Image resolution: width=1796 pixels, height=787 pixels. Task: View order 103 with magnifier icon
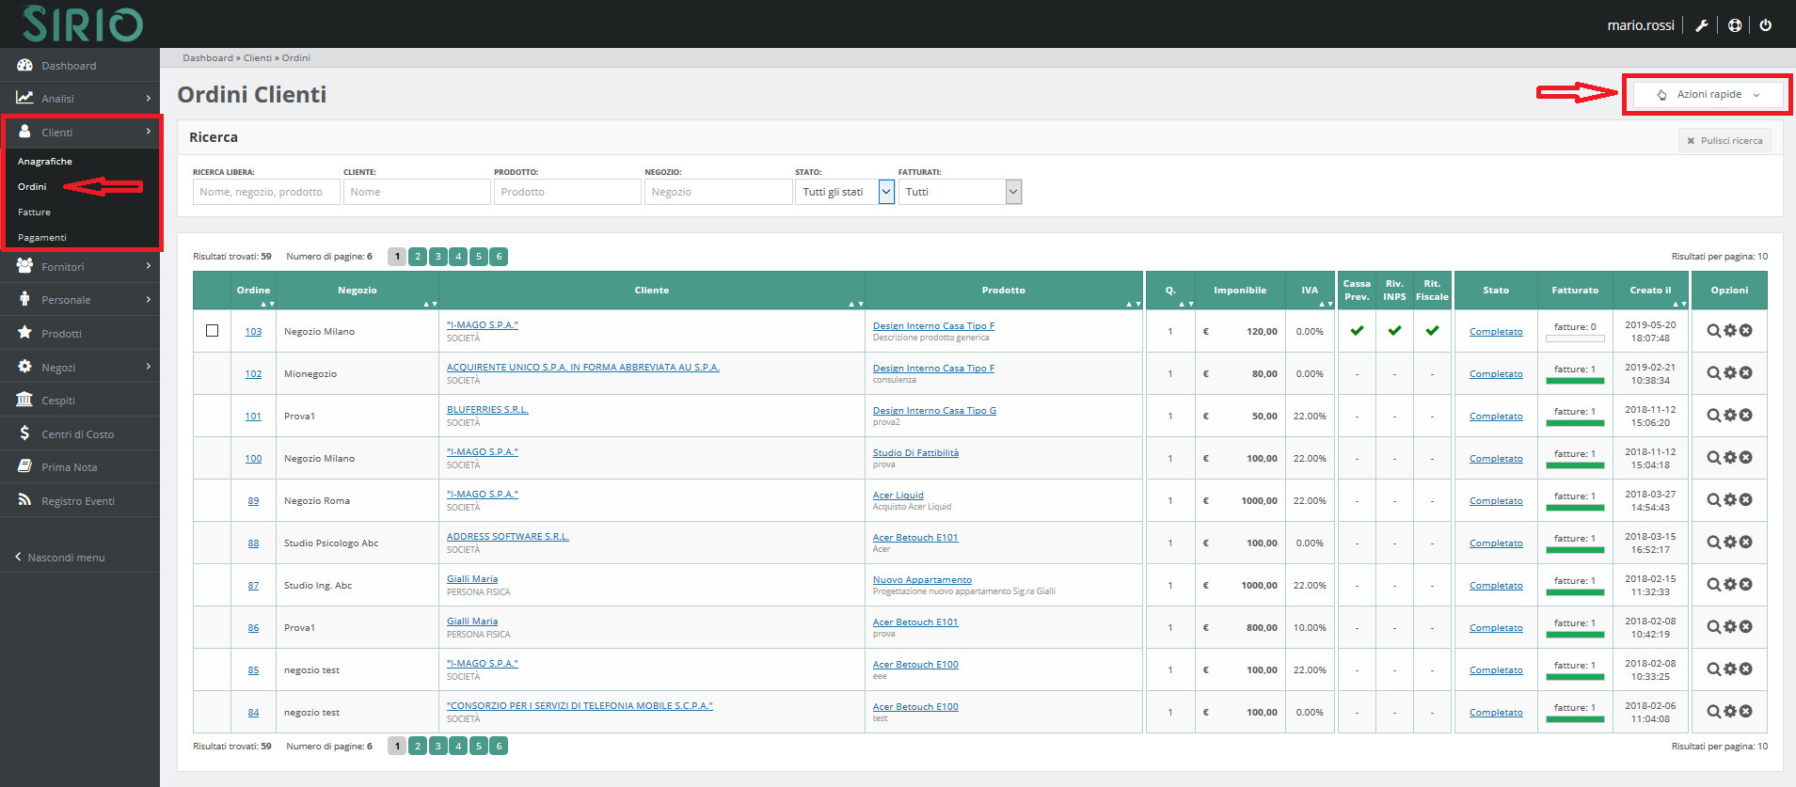point(1713,331)
